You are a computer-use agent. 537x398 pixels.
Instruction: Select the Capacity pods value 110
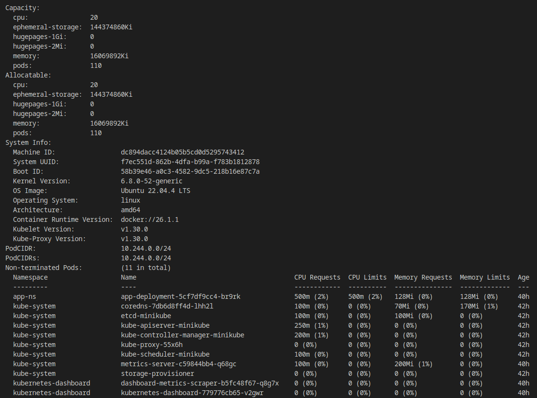pyautogui.click(x=96, y=65)
